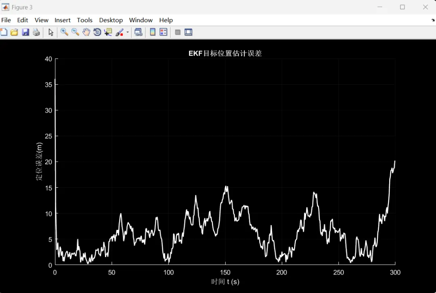Click the Link Plot icon

(x=138, y=32)
